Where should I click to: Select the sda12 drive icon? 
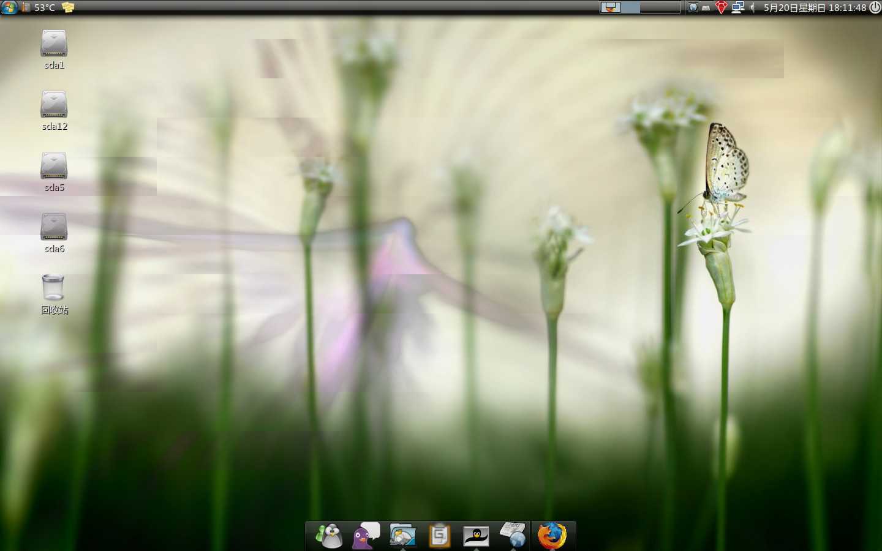click(54, 104)
